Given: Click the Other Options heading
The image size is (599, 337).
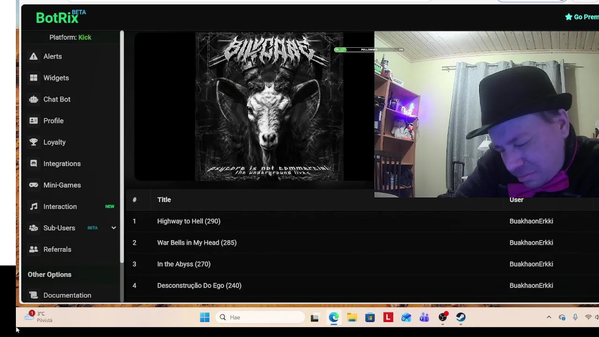Looking at the screenshot, I should pyautogui.click(x=50, y=275).
